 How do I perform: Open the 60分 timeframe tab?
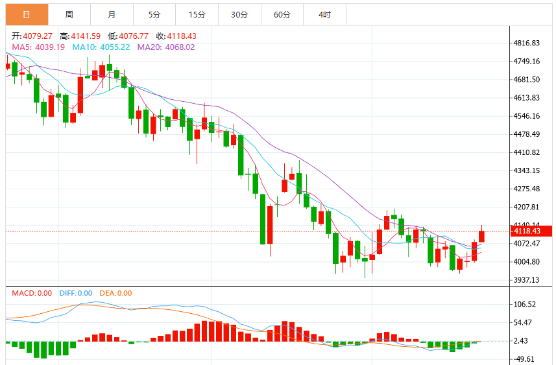pyautogui.click(x=282, y=15)
